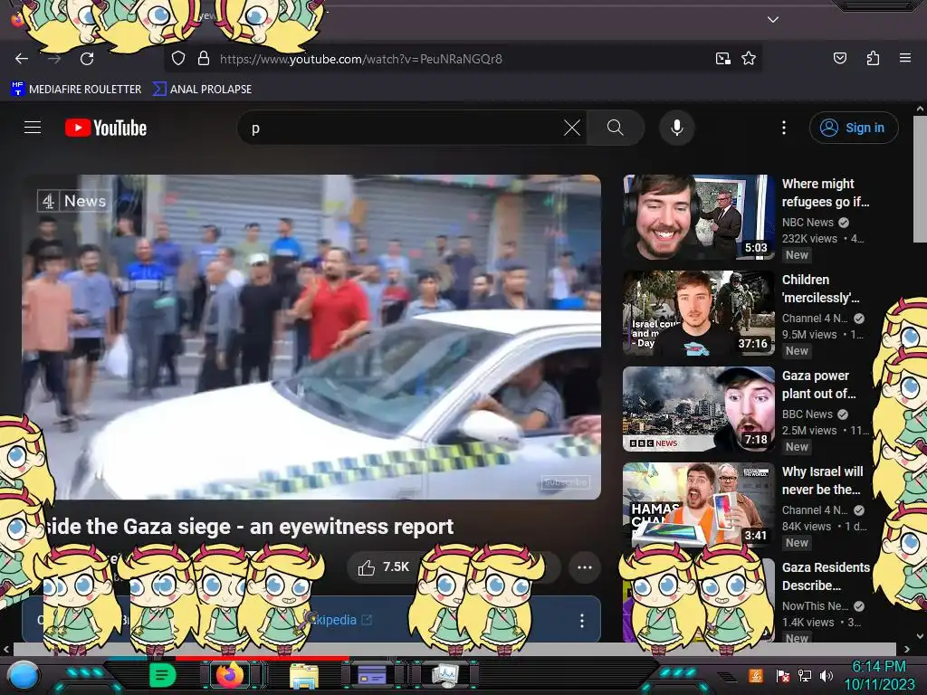Screen dimensions: 927x695
Task: Click the browser forward arrow
Action: click(54, 59)
